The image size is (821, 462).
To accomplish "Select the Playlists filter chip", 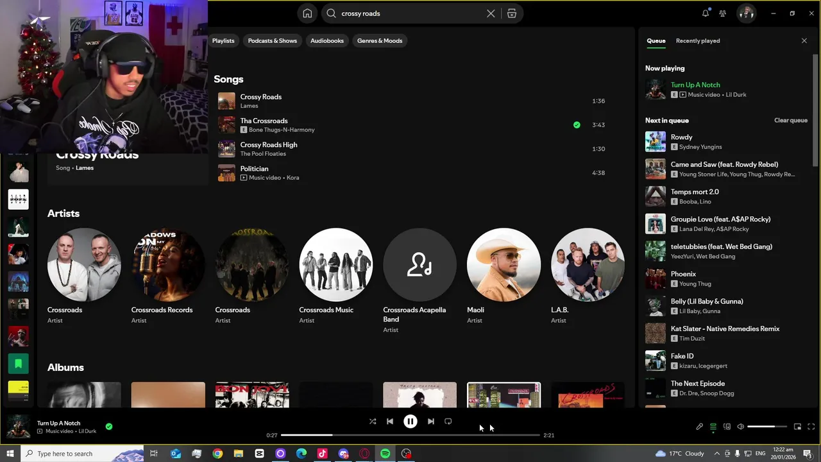I will 223,40.
